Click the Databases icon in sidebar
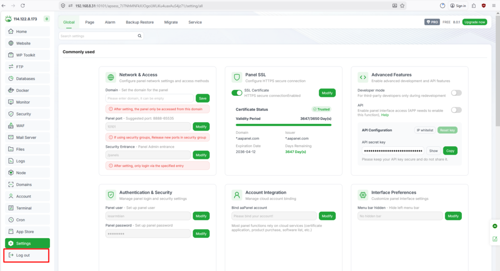 [11, 79]
